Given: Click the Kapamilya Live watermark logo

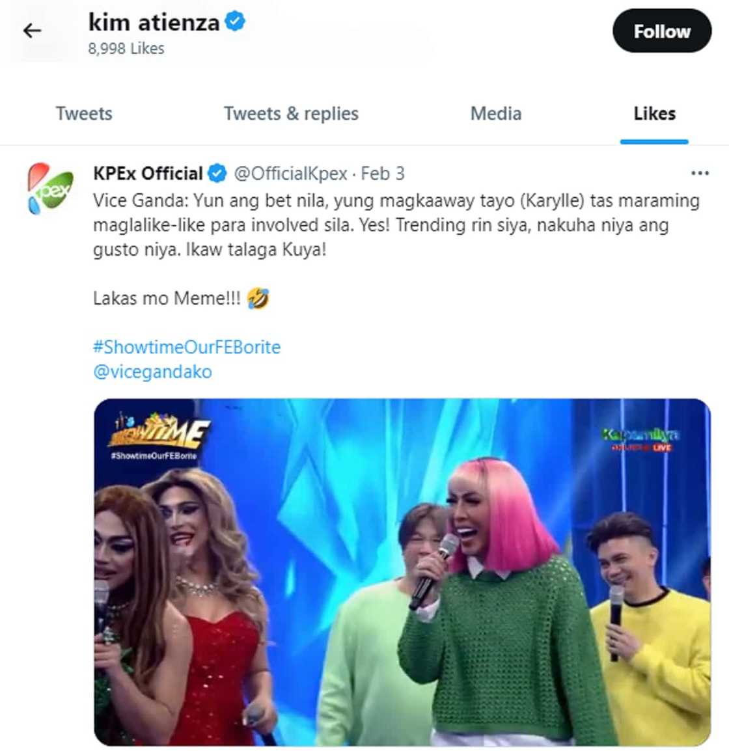Looking at the screenshot, I should click(x=640, y=439).
